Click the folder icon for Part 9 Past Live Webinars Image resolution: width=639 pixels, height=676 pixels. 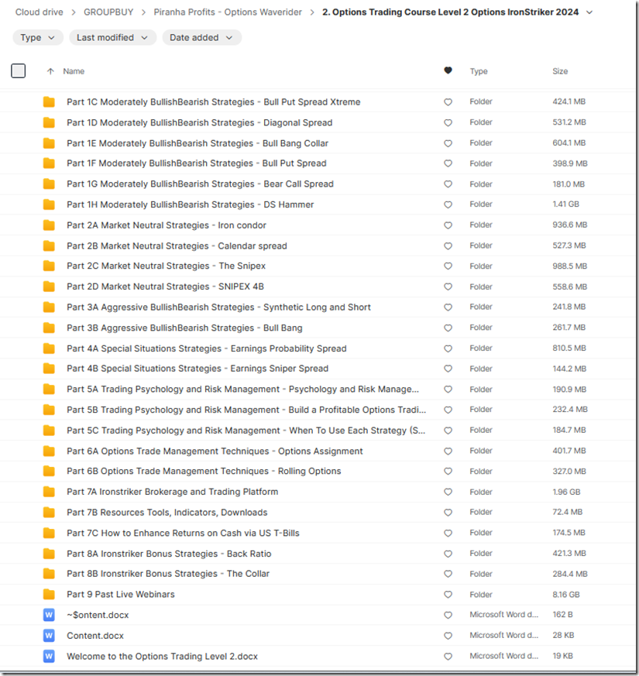coord(50,595)
